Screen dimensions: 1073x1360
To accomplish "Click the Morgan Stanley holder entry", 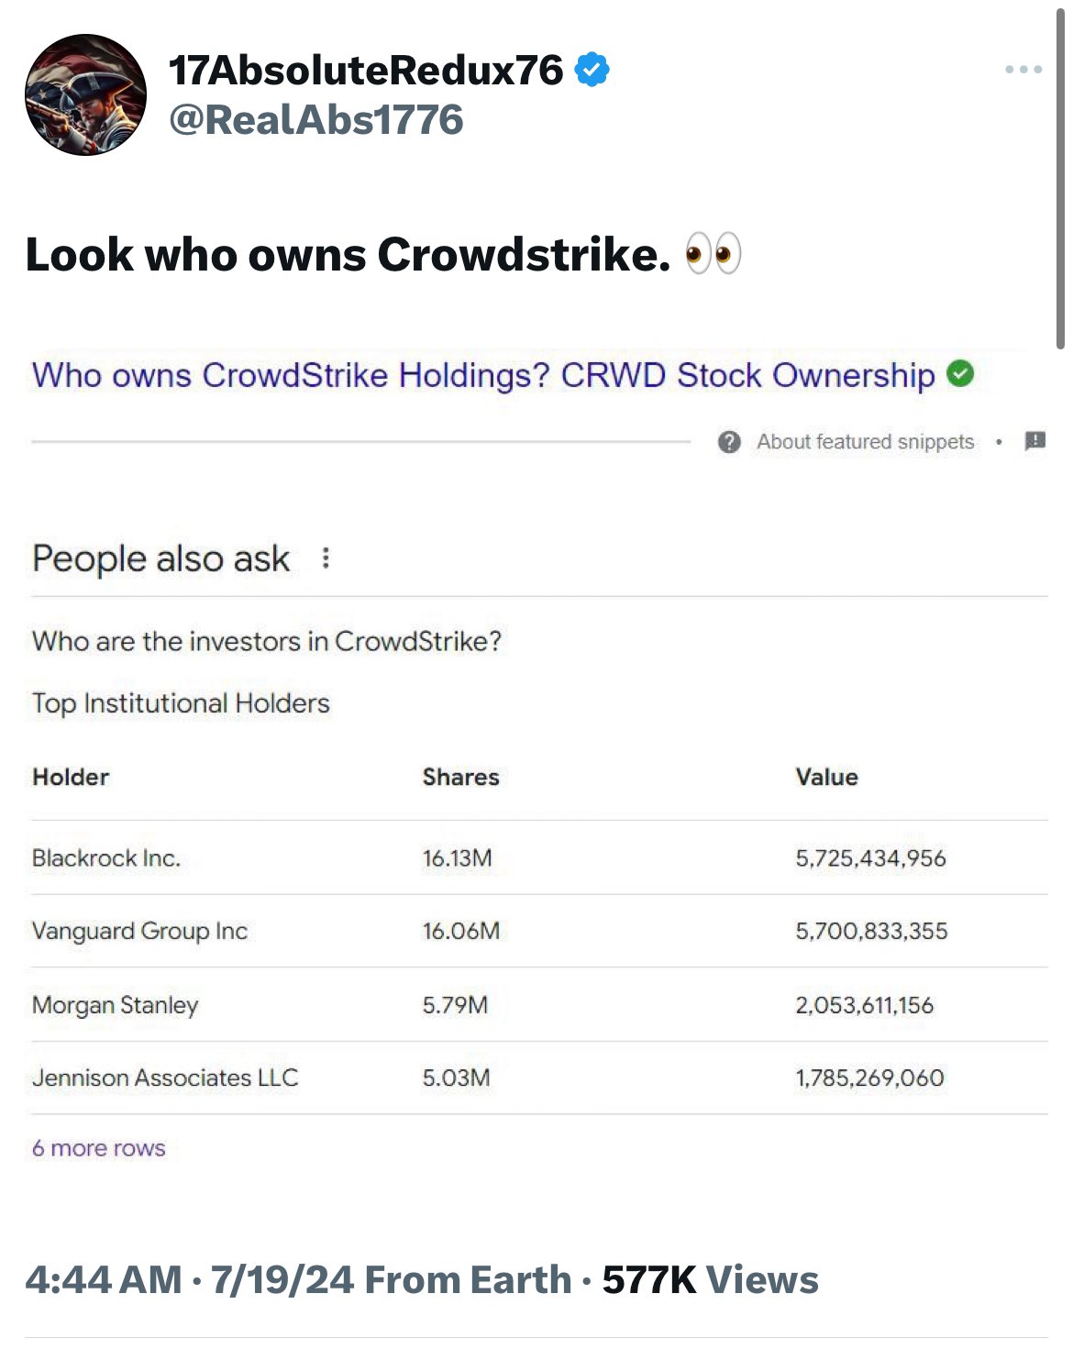I will coord(116,1005).
